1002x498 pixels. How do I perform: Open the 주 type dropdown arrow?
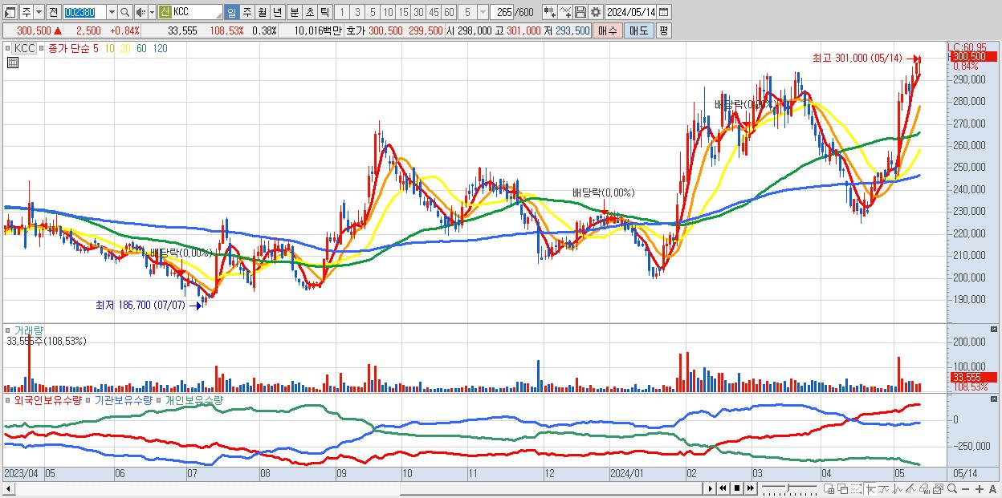pos(39,12)
